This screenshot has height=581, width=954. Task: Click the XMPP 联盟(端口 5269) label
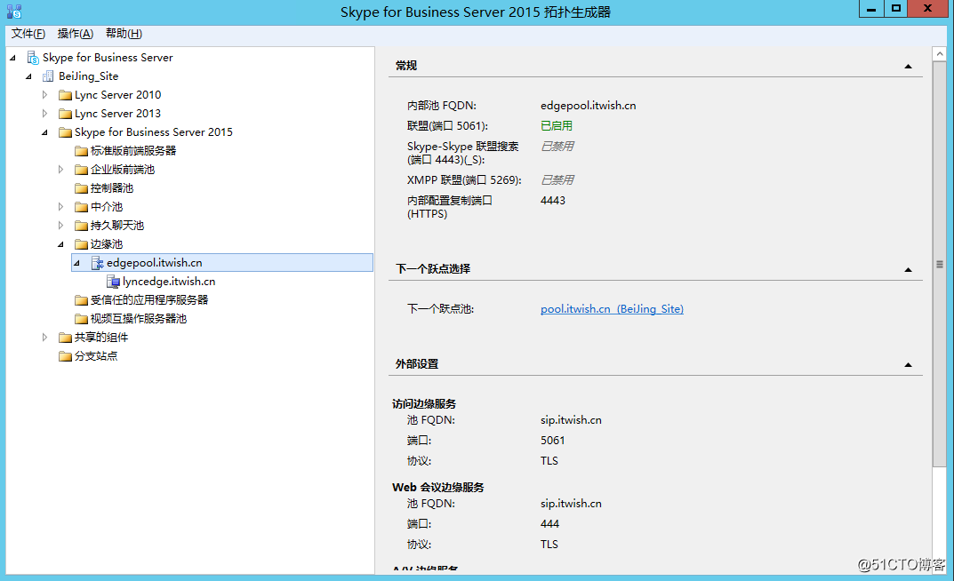pyautogui.click(x=464, y=180)
